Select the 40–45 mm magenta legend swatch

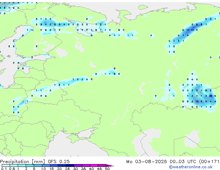coord(94,165)
